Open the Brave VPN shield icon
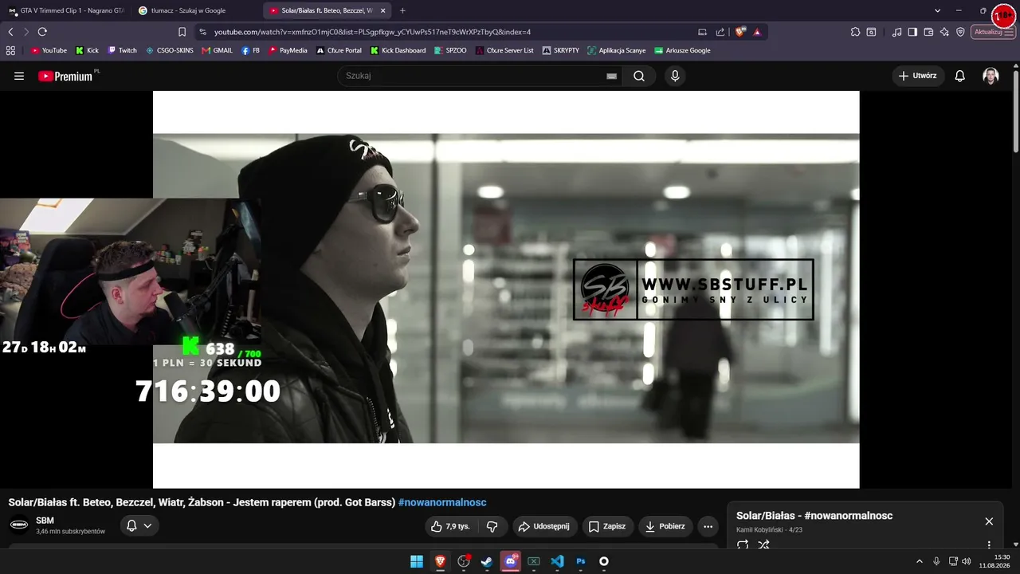 (960, 32)
